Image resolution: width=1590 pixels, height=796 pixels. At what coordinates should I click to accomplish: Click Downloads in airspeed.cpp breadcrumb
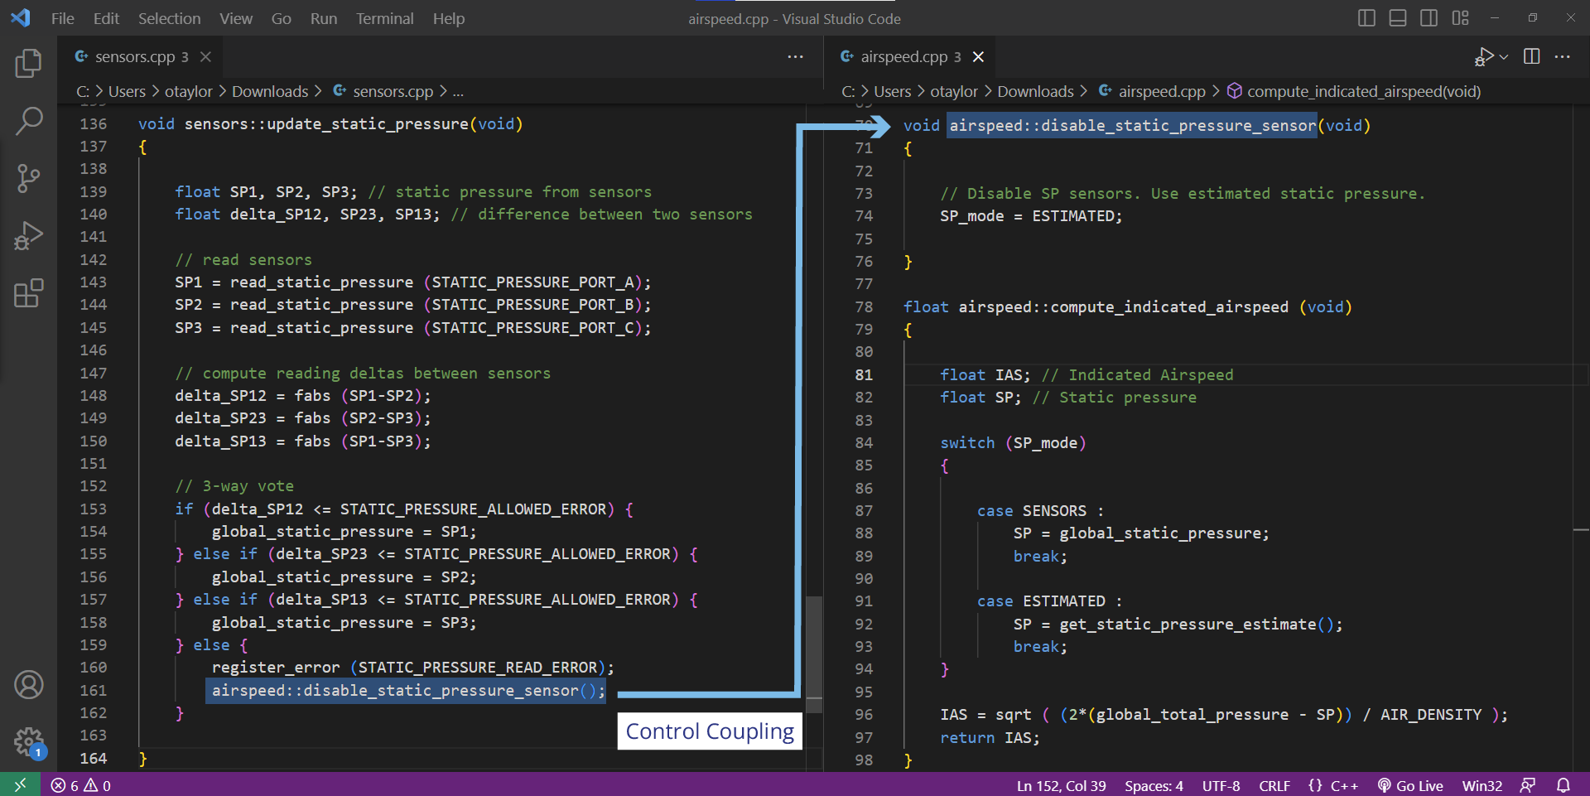pyautogui.click(x=1035, y=91)
